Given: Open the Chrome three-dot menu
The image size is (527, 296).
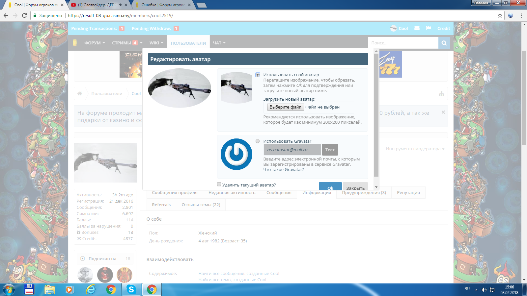Looking at the screenshot, I should [x=521, y=15].
